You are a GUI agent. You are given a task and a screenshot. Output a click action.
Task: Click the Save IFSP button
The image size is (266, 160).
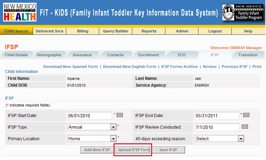(168, 150)
